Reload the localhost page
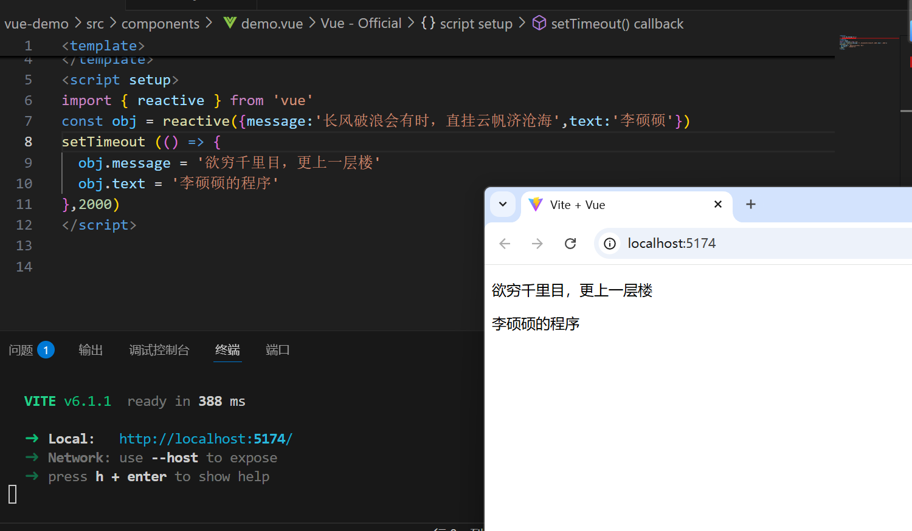Image resolution: width=912 pixels, height=531 pixels. tap(570, 244)
